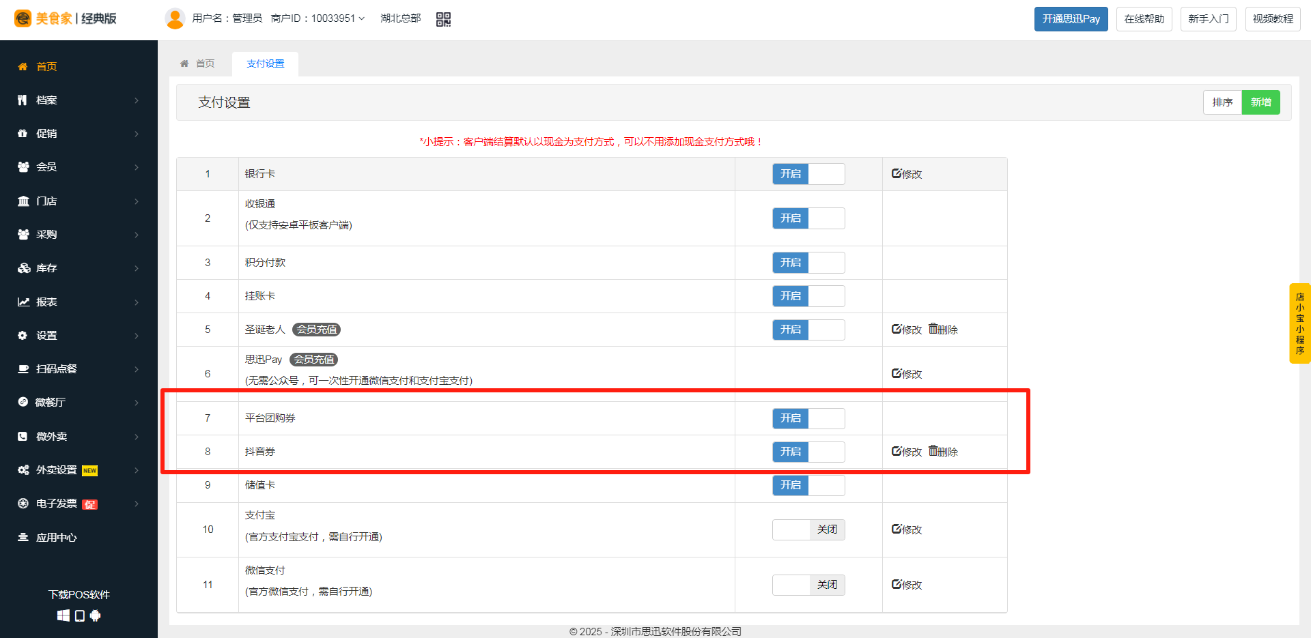
Task: Turn on the 微信支付 switch
Action: click(x=808, y=585)
